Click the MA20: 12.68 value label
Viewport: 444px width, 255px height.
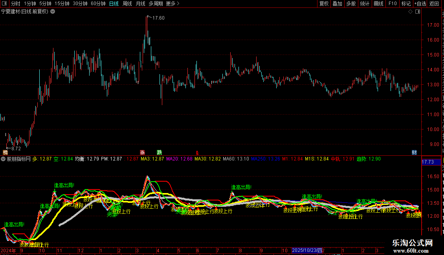coord(179,159)
